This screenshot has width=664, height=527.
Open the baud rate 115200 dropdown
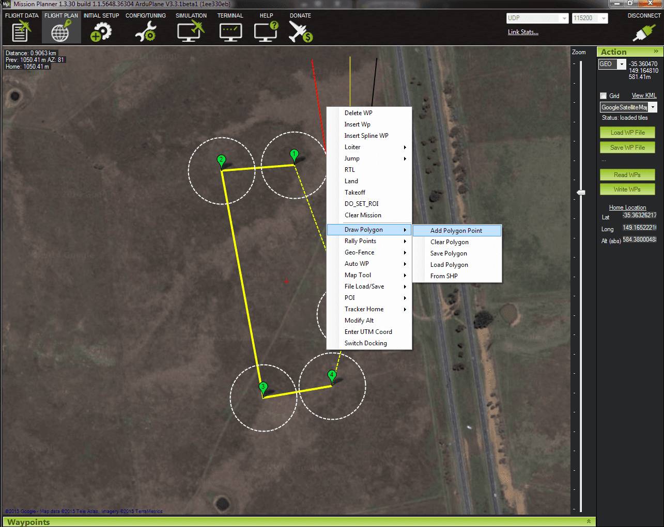(x=603, y=18)
